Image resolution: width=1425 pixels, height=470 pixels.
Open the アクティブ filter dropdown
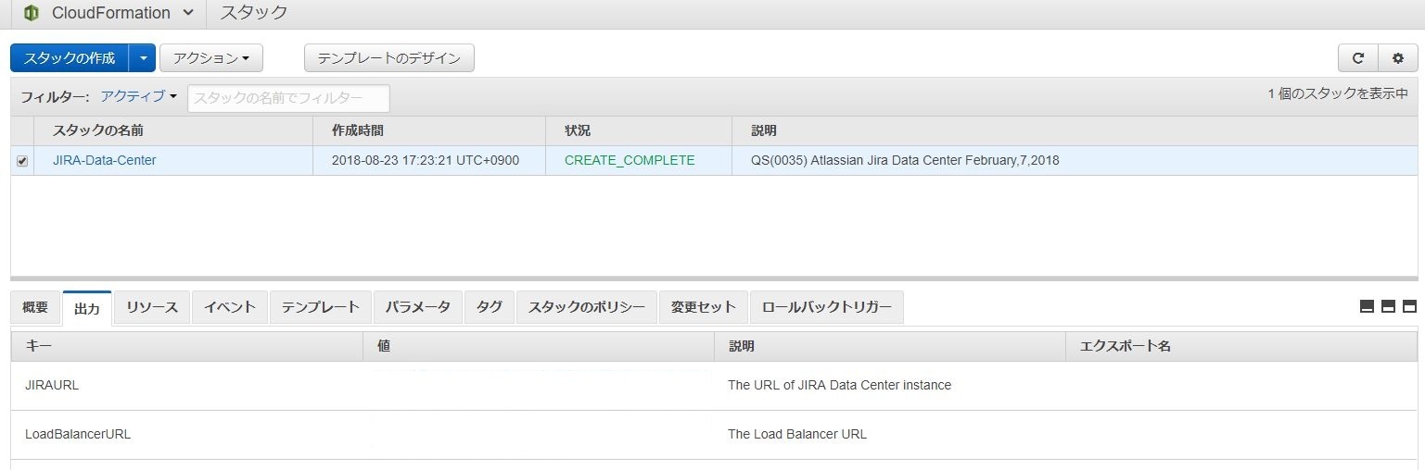click(138, 96)
